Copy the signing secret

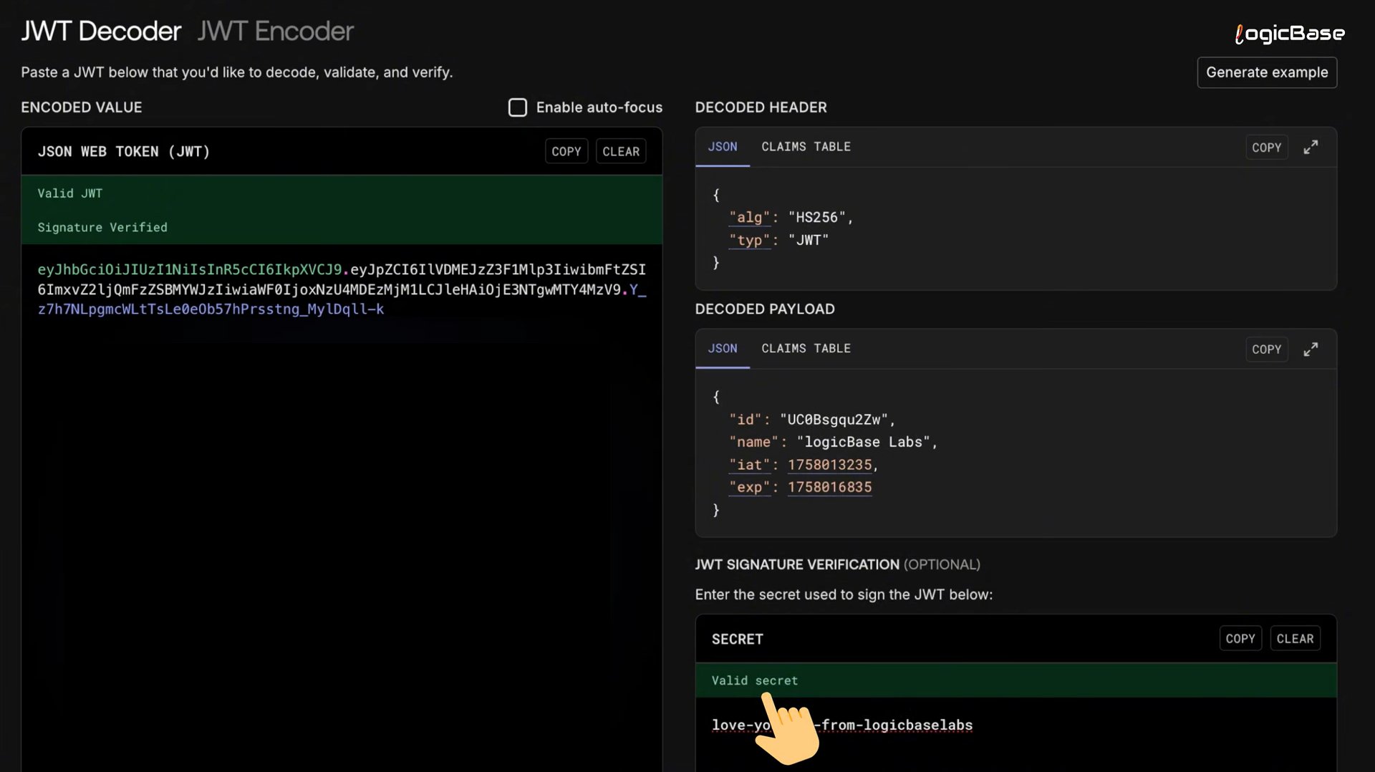pos(1240,639)
